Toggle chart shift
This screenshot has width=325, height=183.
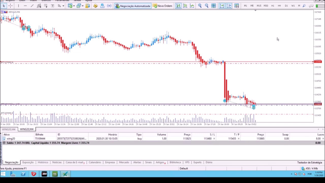229,6
